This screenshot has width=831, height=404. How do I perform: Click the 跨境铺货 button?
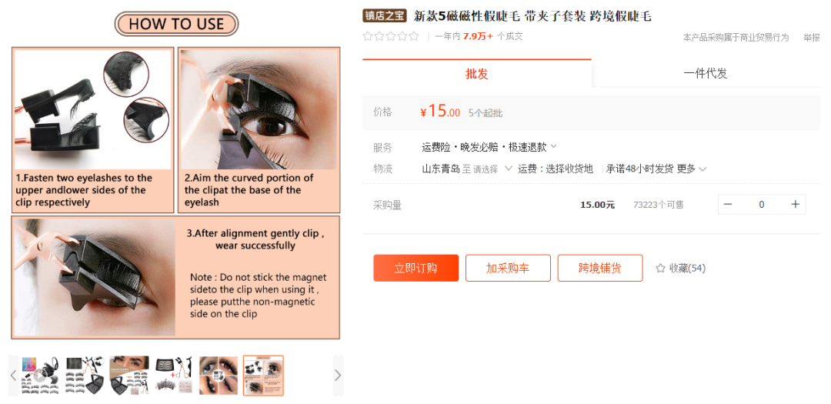600,269
